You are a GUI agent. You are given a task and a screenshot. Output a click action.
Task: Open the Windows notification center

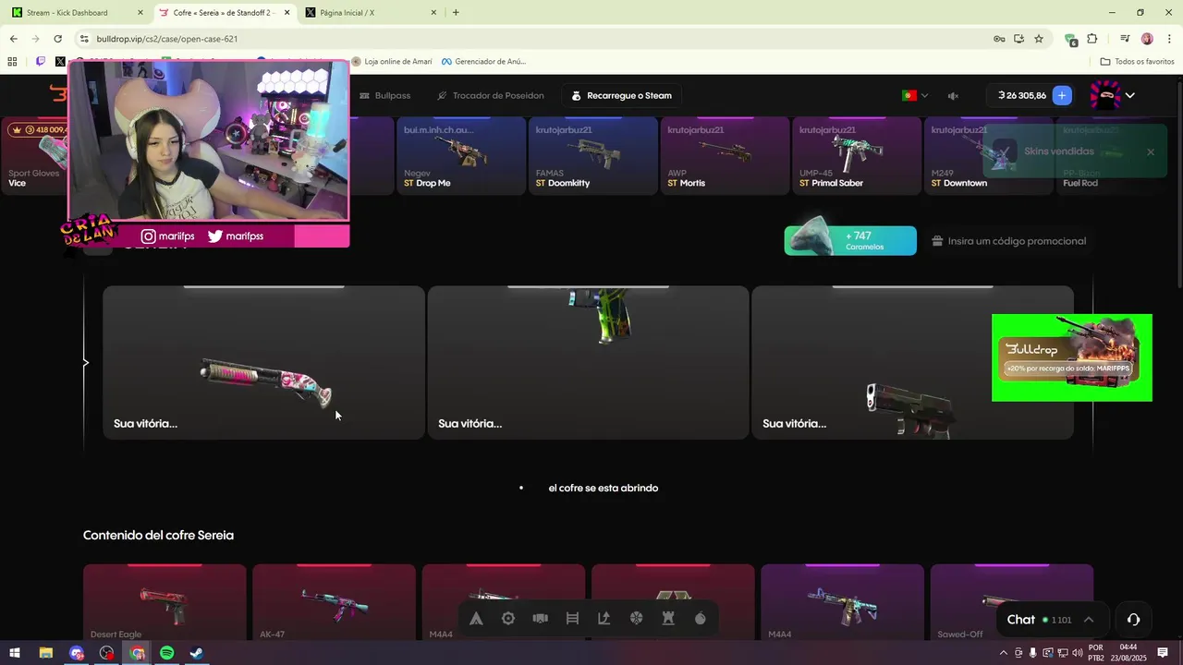click(x=1161, y=653)
